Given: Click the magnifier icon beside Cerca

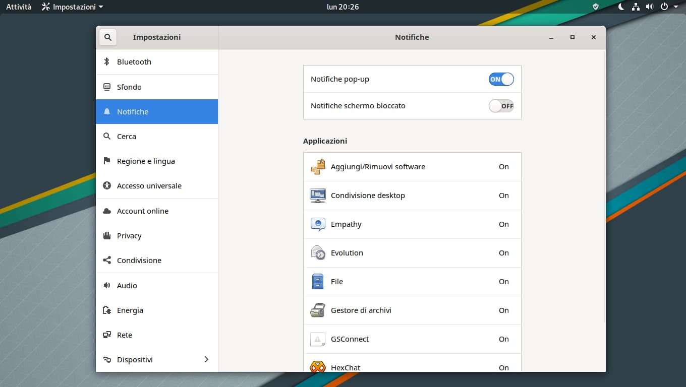Looking at the screenshot, I should point(106,136).
